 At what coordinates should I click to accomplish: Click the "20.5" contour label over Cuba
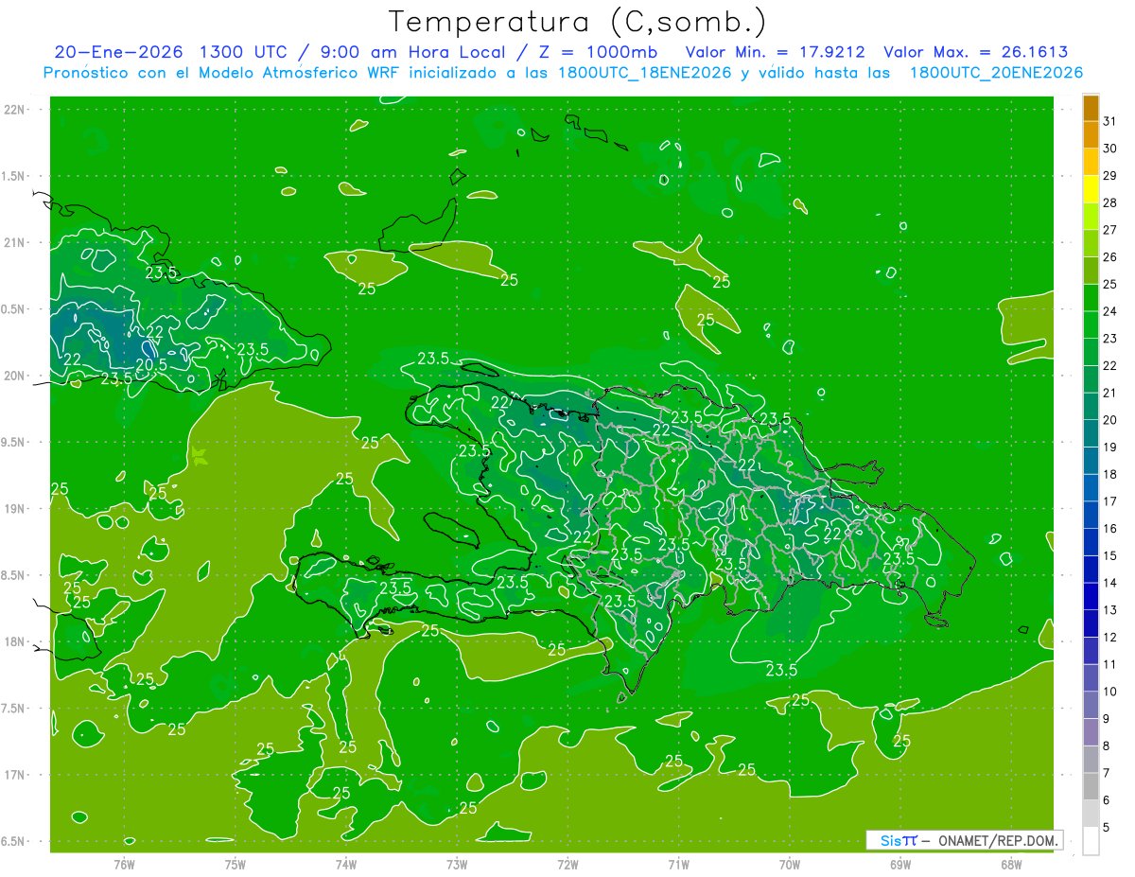[152, 364]
